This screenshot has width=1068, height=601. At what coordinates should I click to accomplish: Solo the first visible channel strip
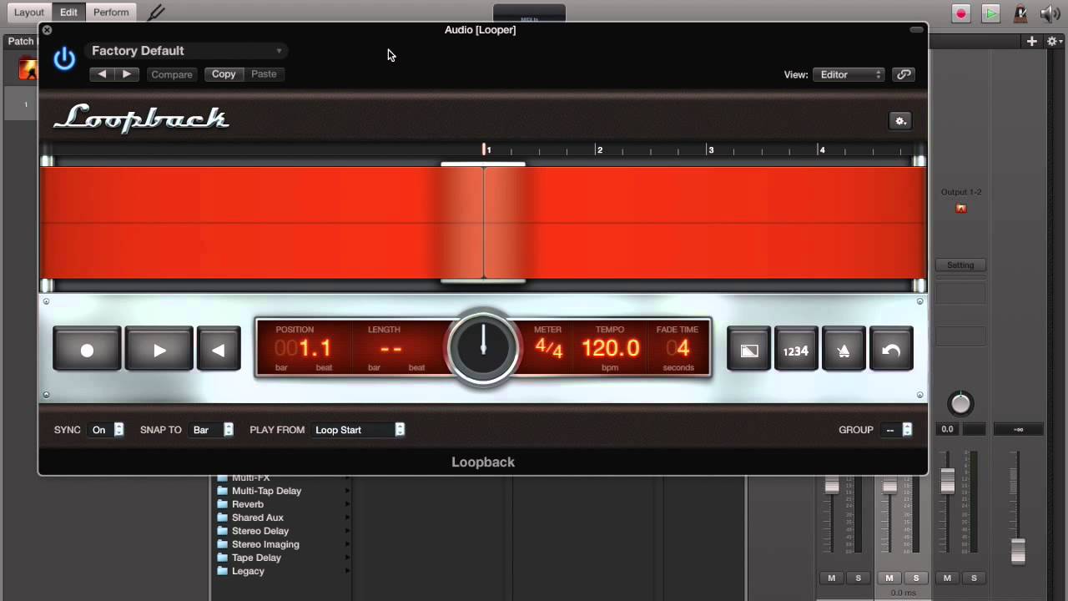(x=859, y=578)
